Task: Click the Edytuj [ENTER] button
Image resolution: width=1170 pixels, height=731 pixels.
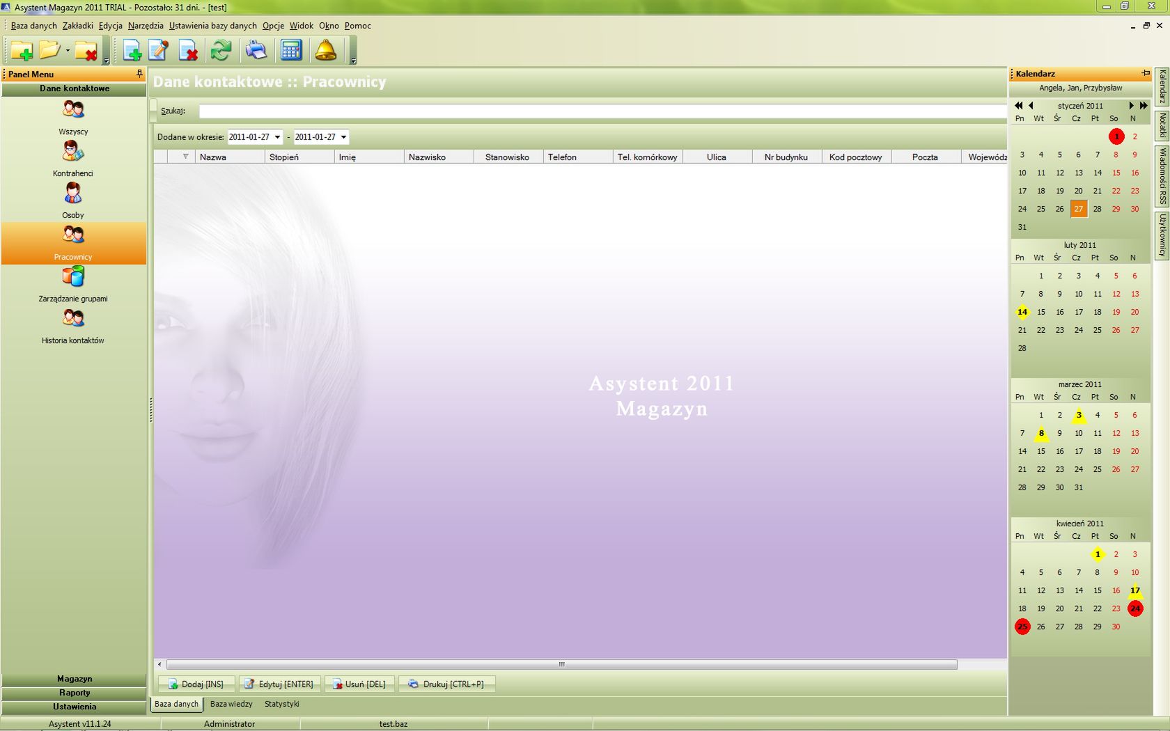Action: pos(280,684)
